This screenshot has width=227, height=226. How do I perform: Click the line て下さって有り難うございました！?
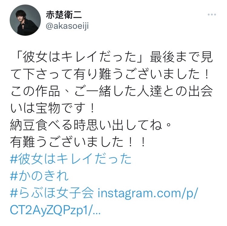click(110, 74)
